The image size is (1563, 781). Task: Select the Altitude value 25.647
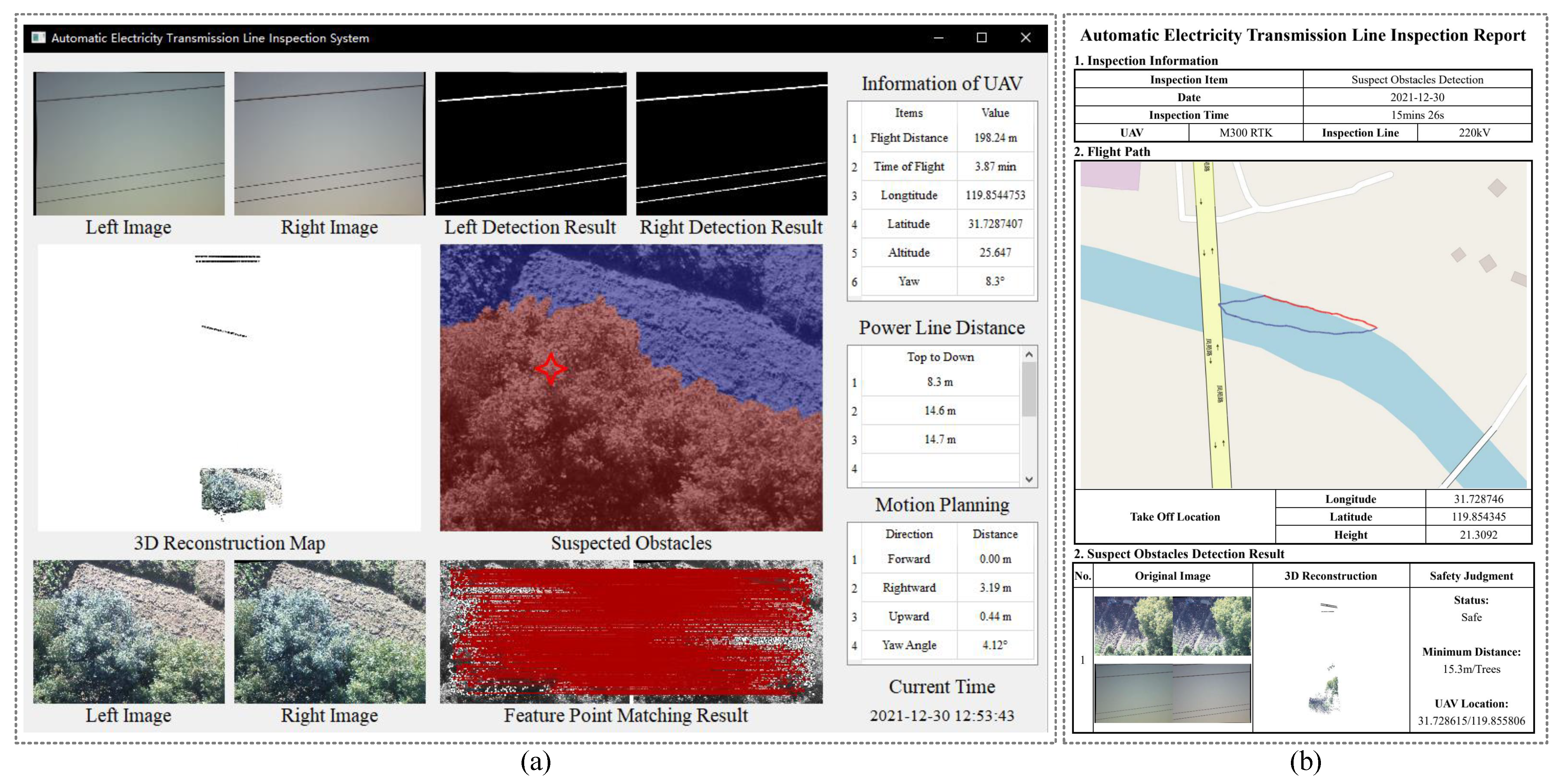995,253
